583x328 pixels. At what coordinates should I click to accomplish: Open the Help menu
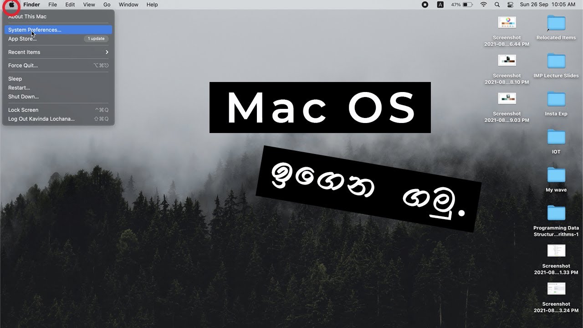[152, 5]
